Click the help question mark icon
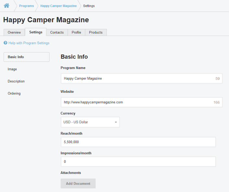This screenshot has width=229, height=192. tap(6, 43)
